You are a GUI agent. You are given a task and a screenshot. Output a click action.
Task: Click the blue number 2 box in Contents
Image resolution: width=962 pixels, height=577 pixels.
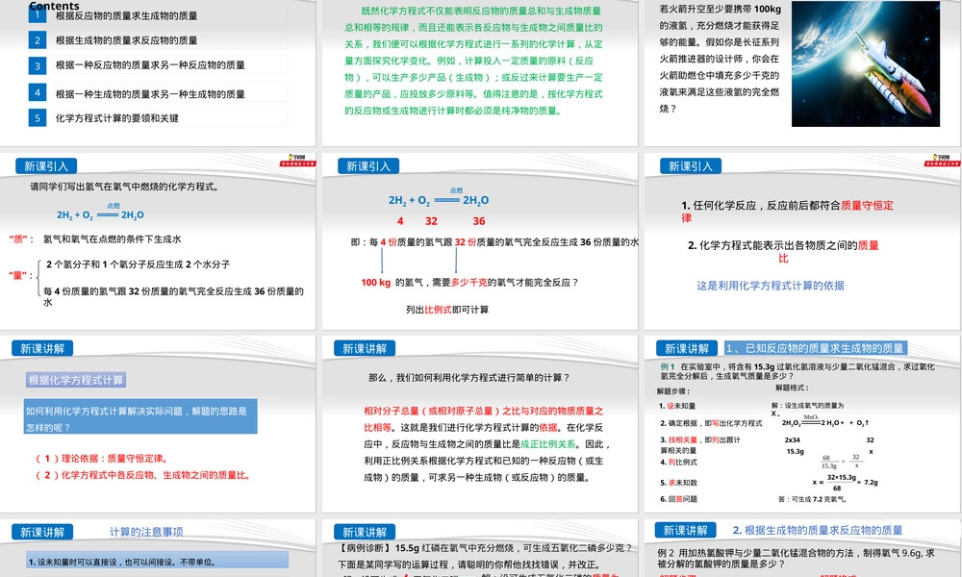(38, 39)
